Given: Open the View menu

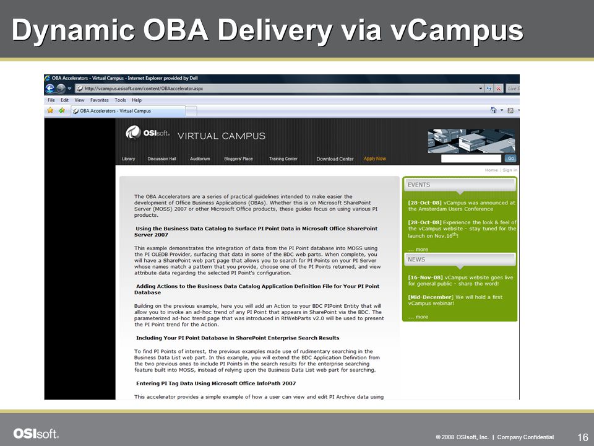Looking at the screenshot, I should [x=79, y=100].
